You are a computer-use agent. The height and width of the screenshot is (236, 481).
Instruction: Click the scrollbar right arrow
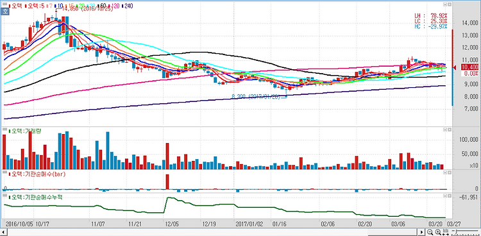coord(422,232)
